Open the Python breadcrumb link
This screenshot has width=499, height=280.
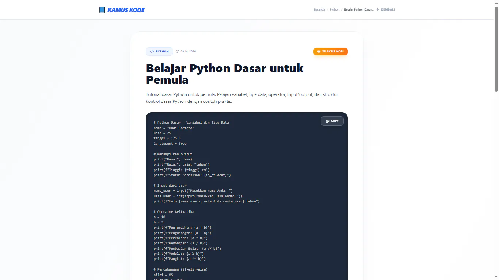[x=334, y=10]
